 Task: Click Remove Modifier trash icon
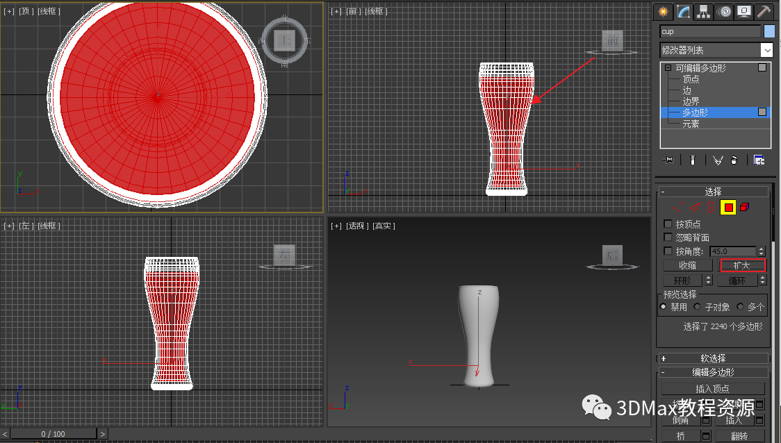[x=734, y=160]
